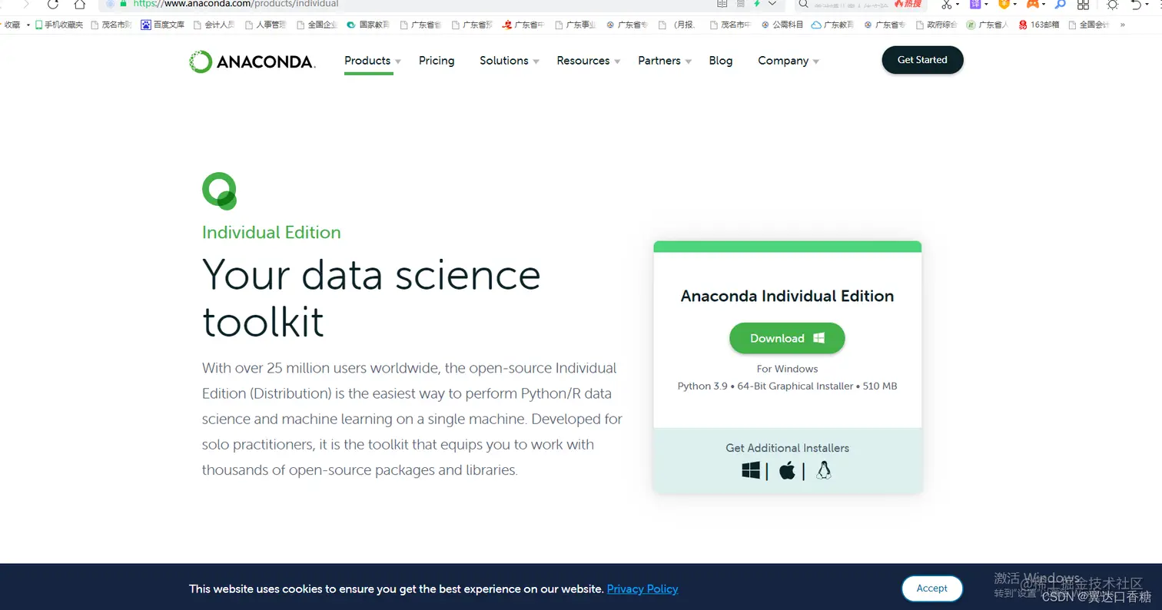Click the blue magnifier toolbar icon
This screenshot has width=1162, height=610.
[1061, 5]
